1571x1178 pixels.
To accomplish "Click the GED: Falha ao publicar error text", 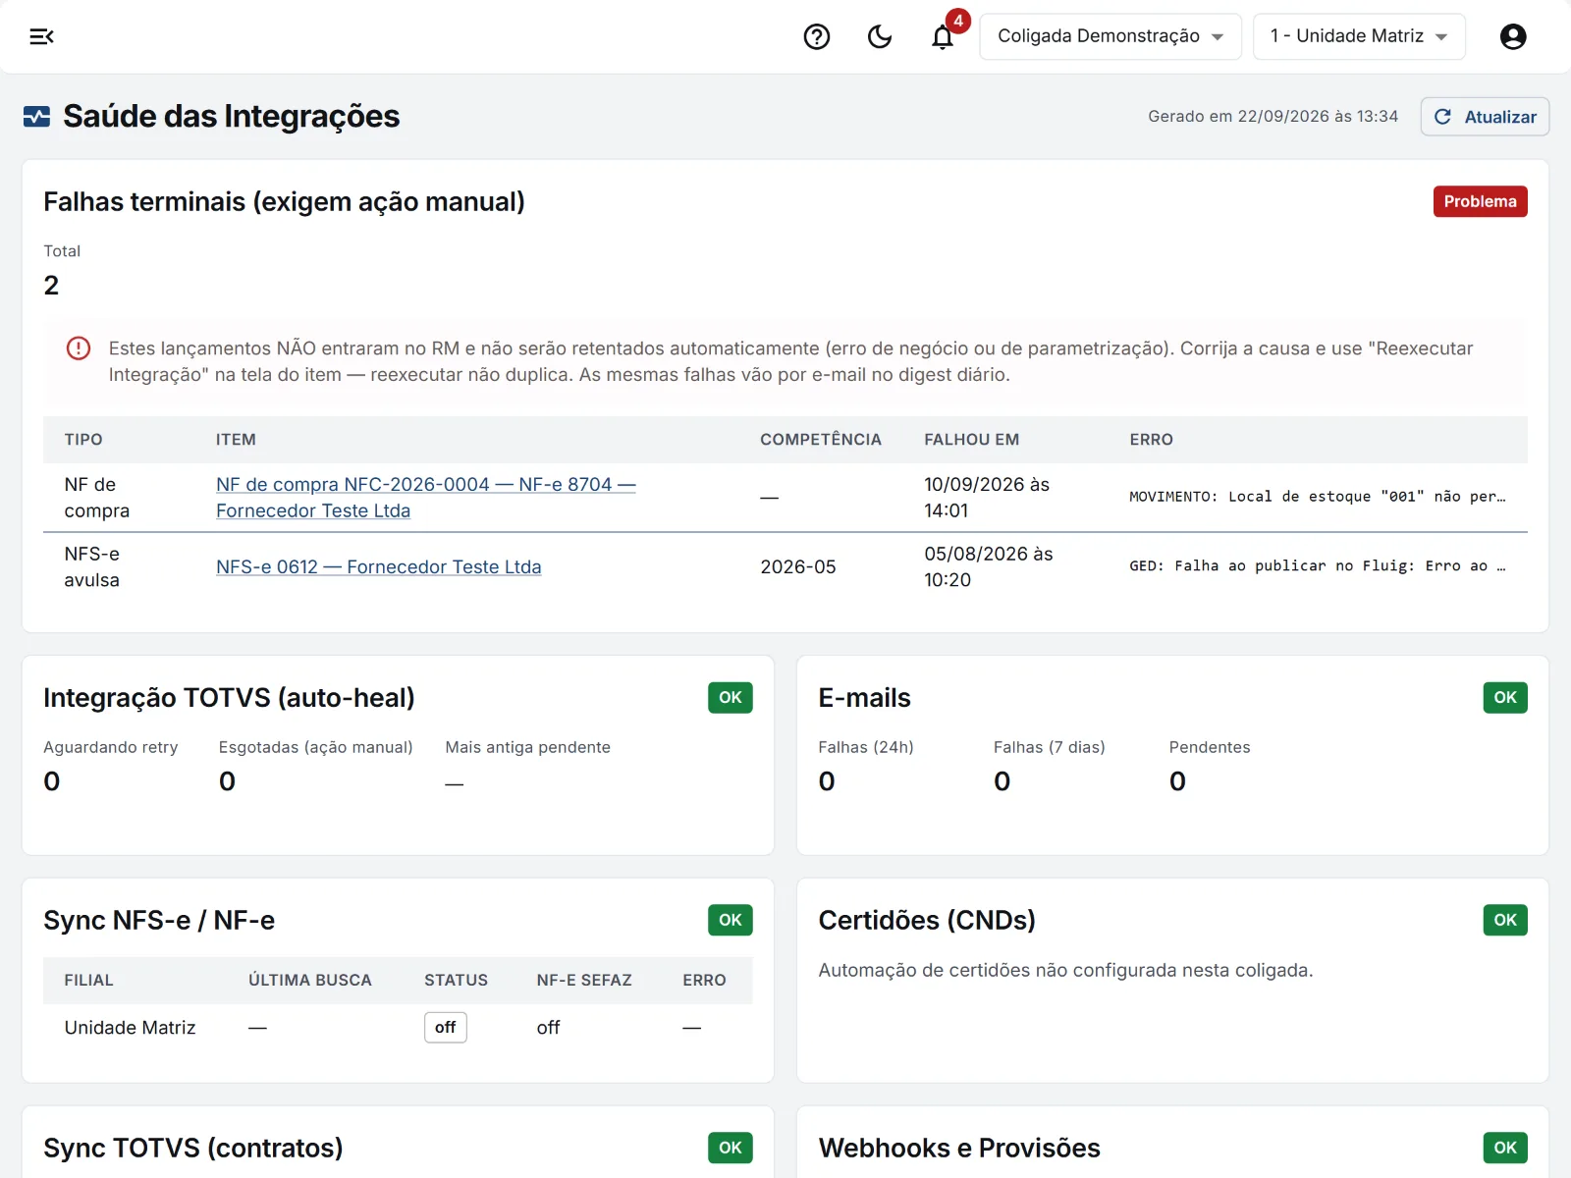I will [x=1317, y=566].
